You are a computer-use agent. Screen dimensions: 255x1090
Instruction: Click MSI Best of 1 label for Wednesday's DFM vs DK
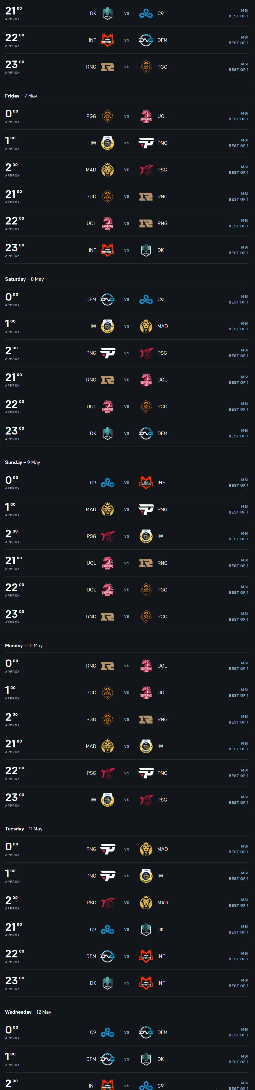238,1059
